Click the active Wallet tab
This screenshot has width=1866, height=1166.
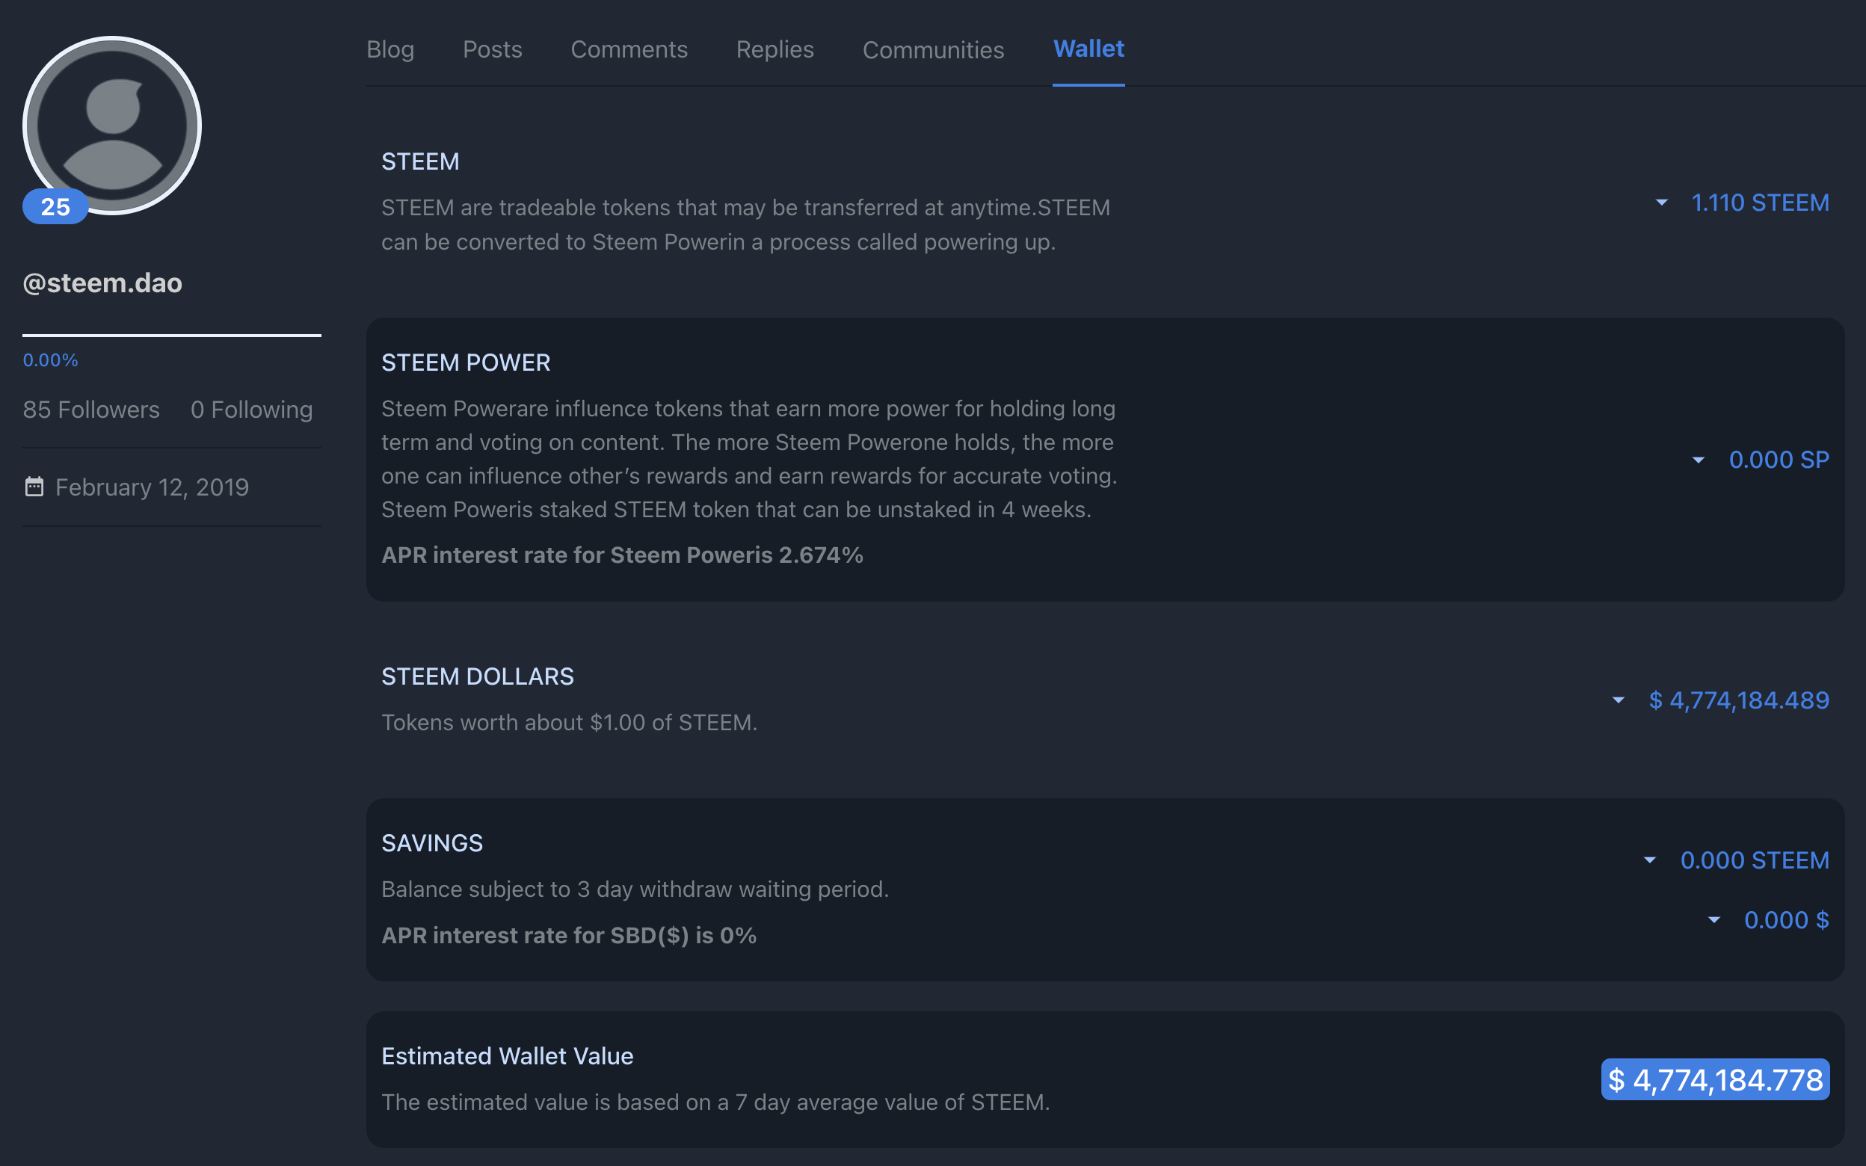[1088, 49]
